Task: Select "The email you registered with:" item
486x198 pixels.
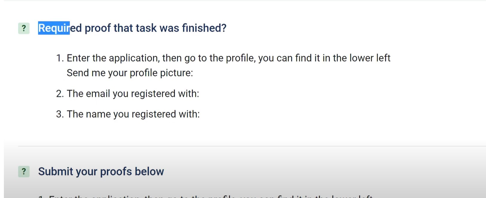Action: [x=133, y=94]
